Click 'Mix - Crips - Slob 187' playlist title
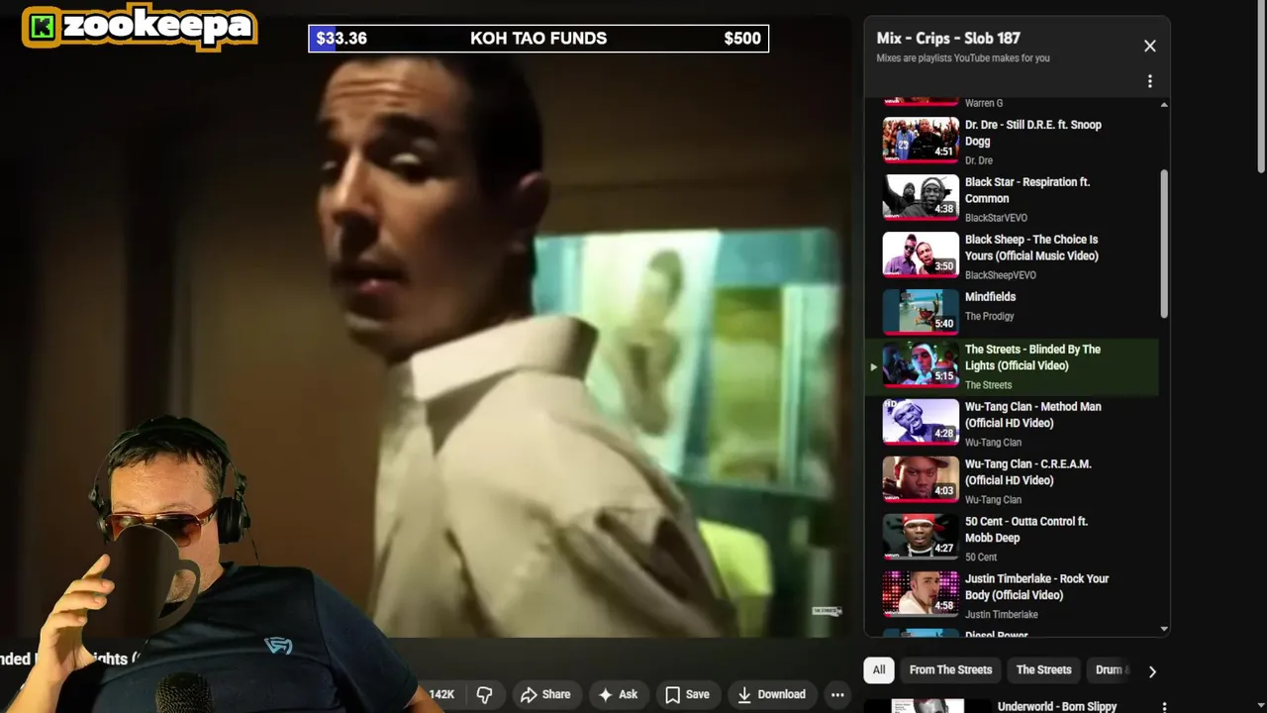The image size is (1267, 713). pyautogui.click(x=948, y=39)
